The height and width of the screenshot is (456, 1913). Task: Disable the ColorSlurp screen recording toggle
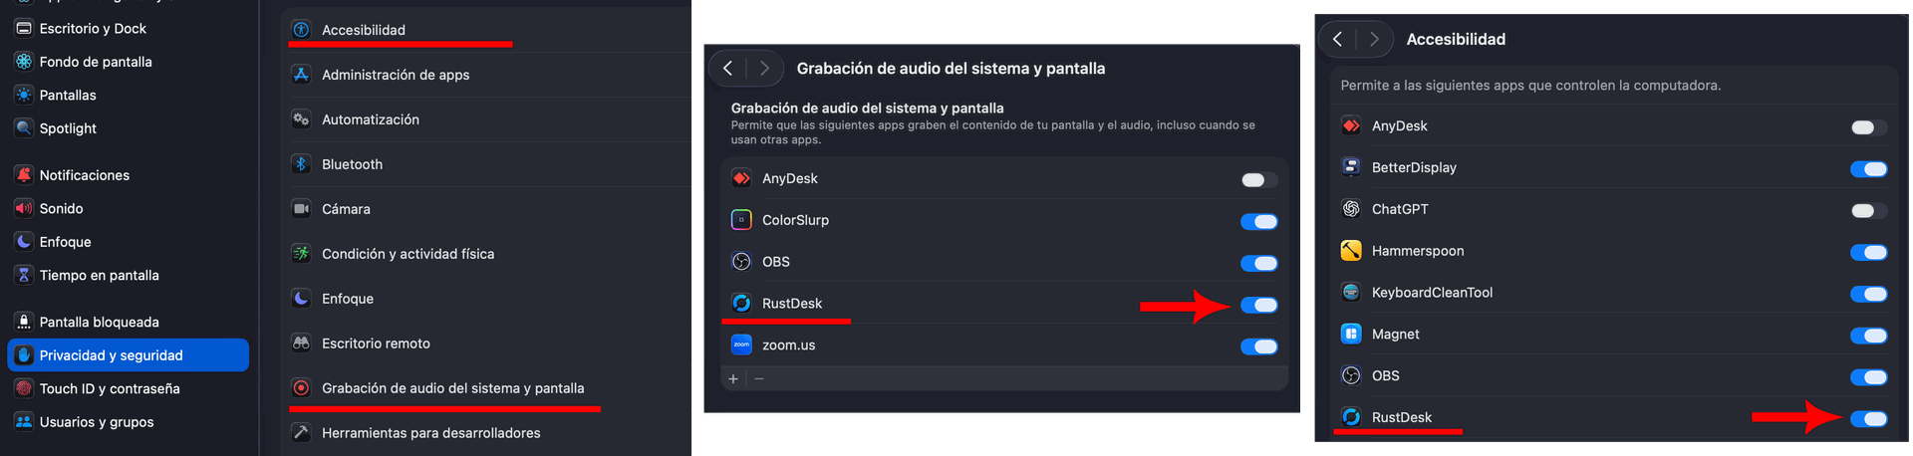point(1258,222)
